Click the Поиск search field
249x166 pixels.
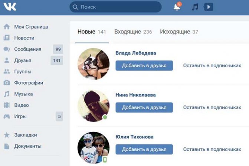tap(115, 7)
